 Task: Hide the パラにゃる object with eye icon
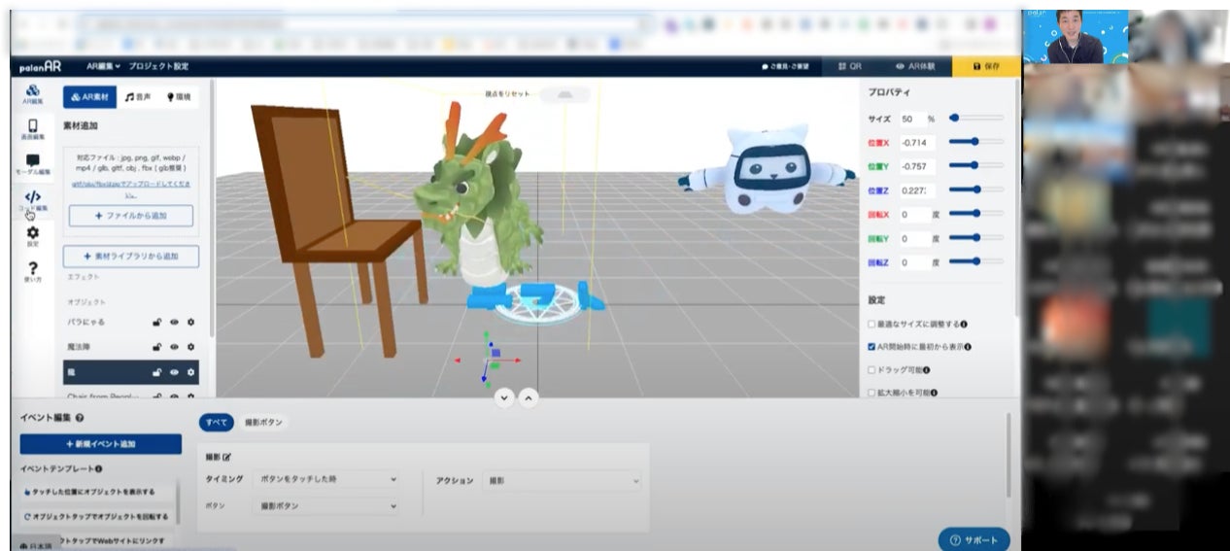tap(174, 322)
